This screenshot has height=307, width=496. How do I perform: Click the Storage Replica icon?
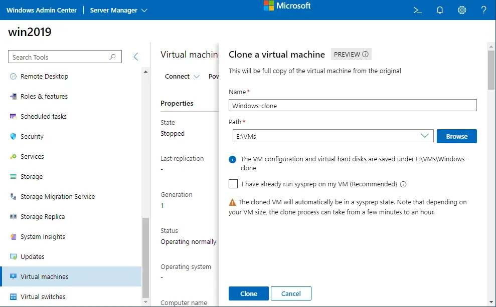[x=13, y=217]
